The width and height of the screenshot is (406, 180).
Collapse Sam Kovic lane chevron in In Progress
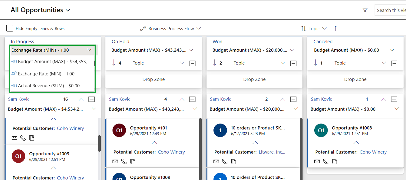(x=81, y=99)
